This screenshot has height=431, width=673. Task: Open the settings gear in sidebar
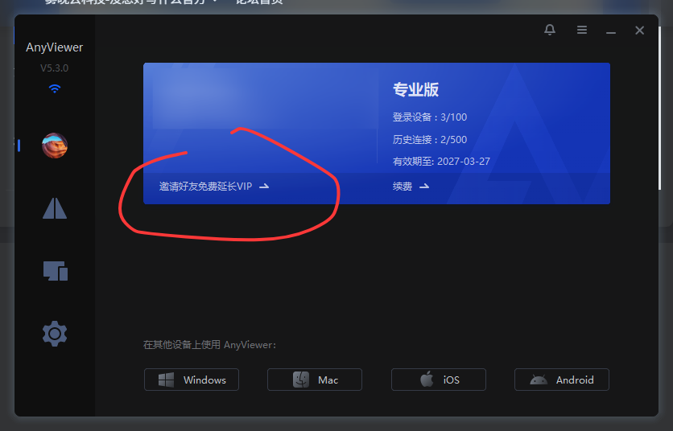[55, 333]
